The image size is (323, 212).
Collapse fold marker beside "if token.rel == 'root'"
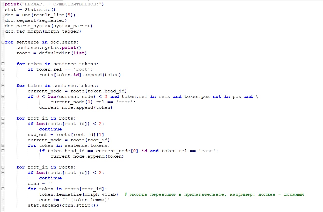(x=3, y=69)
